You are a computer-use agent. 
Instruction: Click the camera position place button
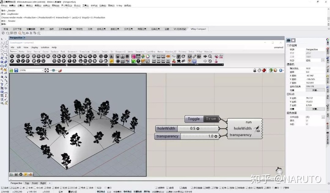point(315,90)
